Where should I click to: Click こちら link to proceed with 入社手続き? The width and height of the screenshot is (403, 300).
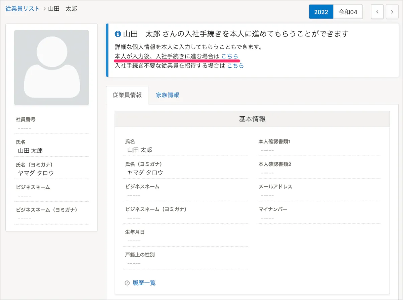click(x=230, y=56)
